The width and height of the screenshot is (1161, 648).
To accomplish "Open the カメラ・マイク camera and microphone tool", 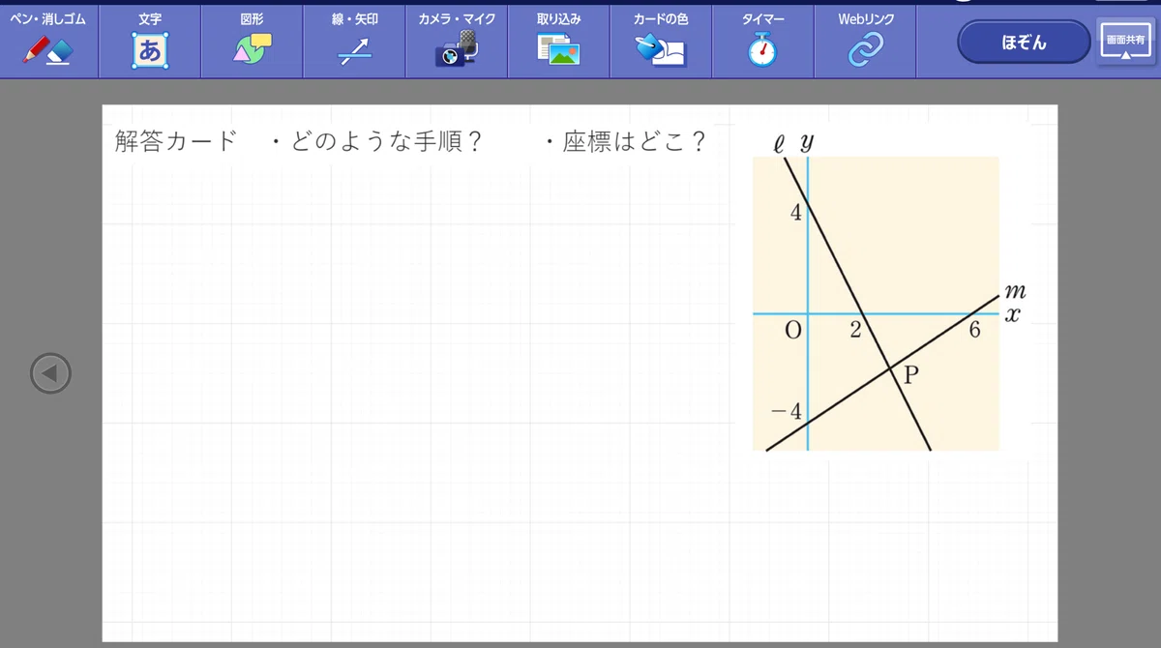I will (457, 41).
